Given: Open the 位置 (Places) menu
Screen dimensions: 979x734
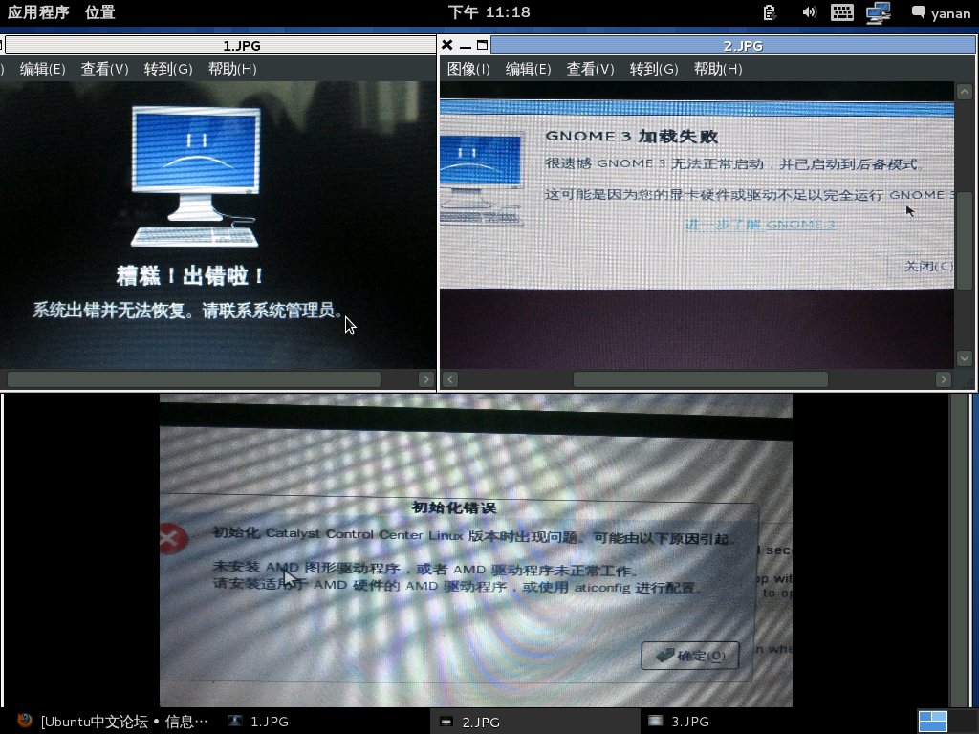Looking at the screenshot, I should 99,12.
